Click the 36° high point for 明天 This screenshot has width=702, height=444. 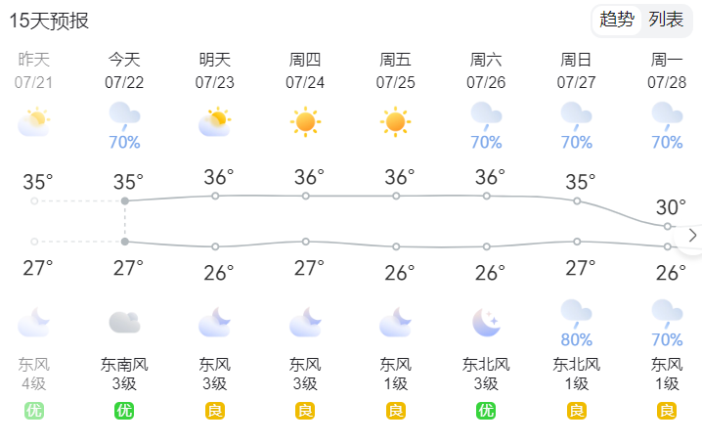point(215,196)
